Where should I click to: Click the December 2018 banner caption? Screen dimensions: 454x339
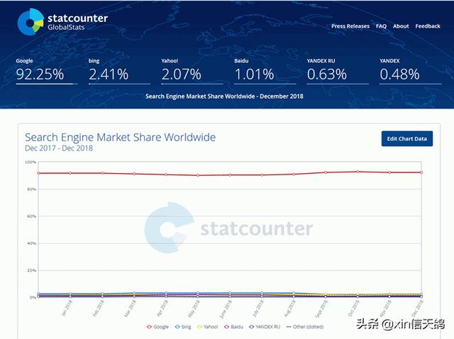(x=224, y=96)
